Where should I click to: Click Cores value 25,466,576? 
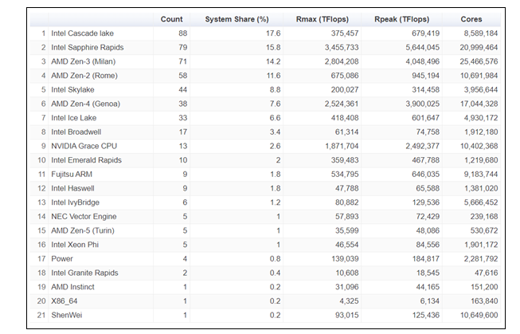(479, 61)
